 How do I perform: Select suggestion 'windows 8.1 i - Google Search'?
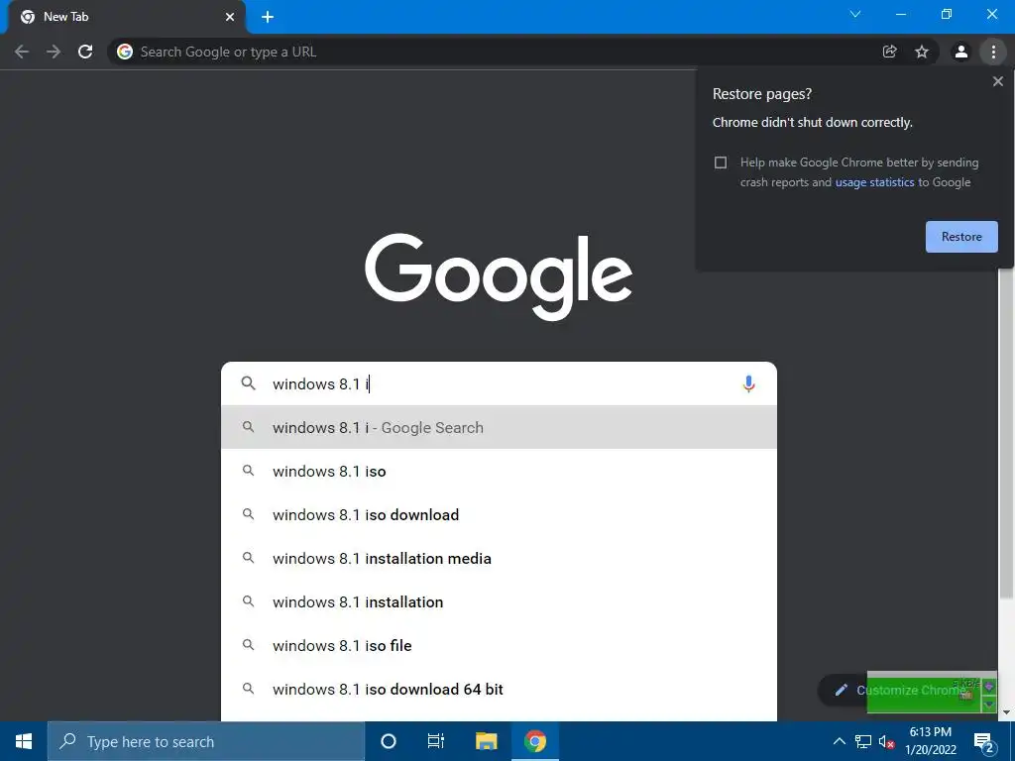tap(499, 427)
